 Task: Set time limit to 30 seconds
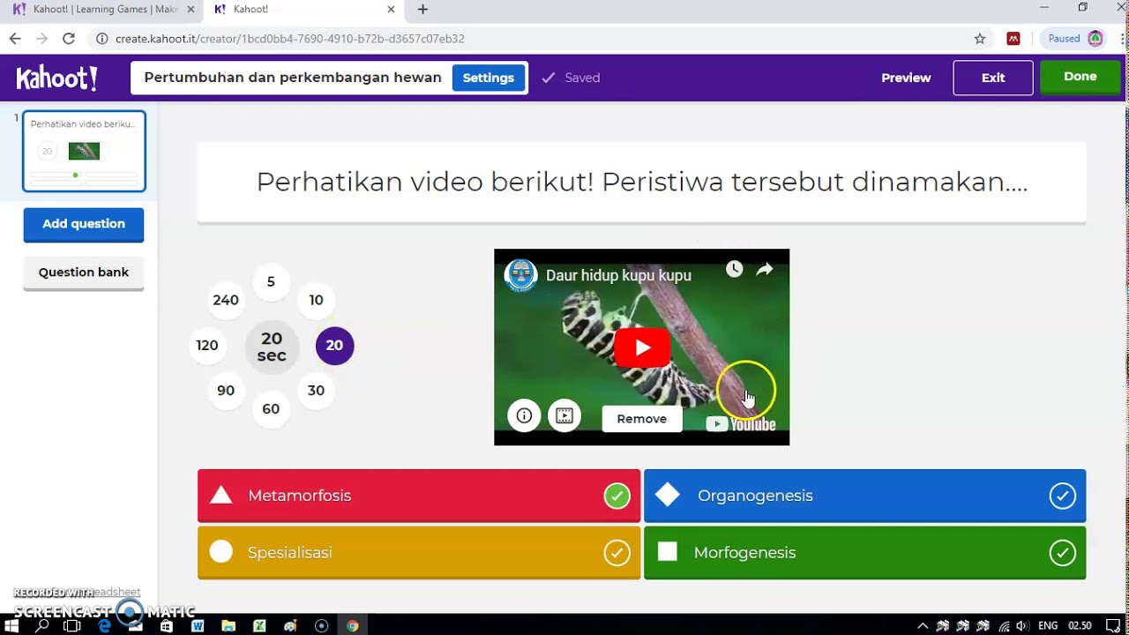click(316, 391)
